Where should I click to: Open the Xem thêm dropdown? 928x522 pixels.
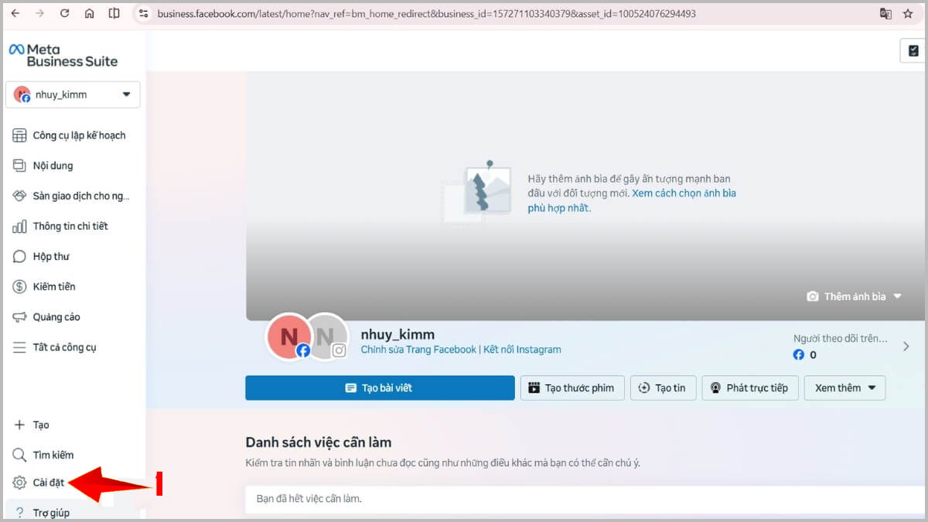(844, 387)
